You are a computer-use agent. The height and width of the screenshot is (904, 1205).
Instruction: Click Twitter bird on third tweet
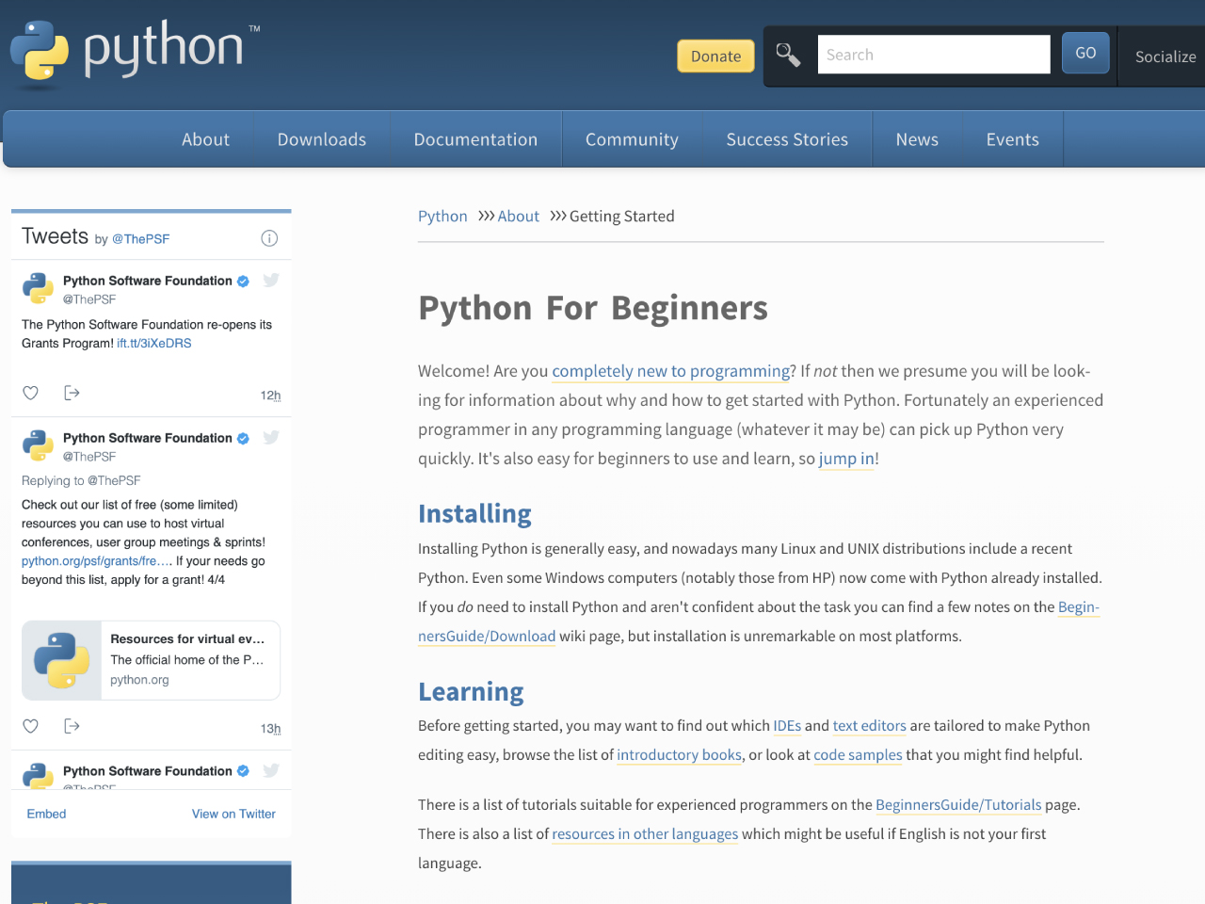[x=271, y=770]
